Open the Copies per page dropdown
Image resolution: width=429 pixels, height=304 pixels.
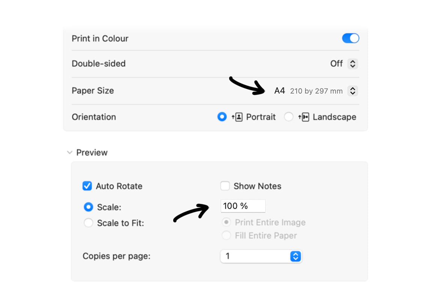[261, 256]
